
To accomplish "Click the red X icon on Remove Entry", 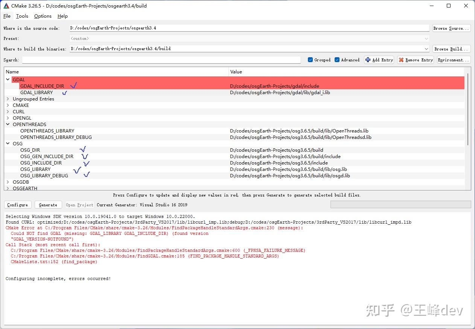I will [x=401, y=60].
